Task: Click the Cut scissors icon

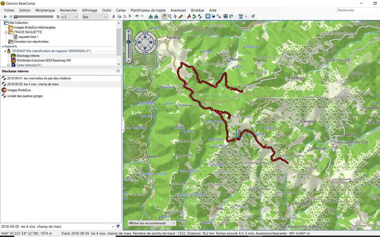Action: click(114, 16)
